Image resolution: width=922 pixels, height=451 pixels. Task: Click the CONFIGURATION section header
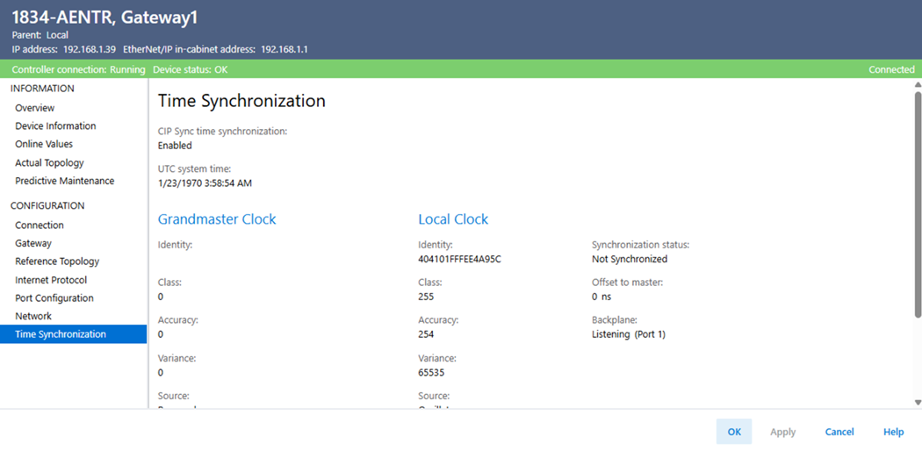pyautogui.click(x=47, y=205)
